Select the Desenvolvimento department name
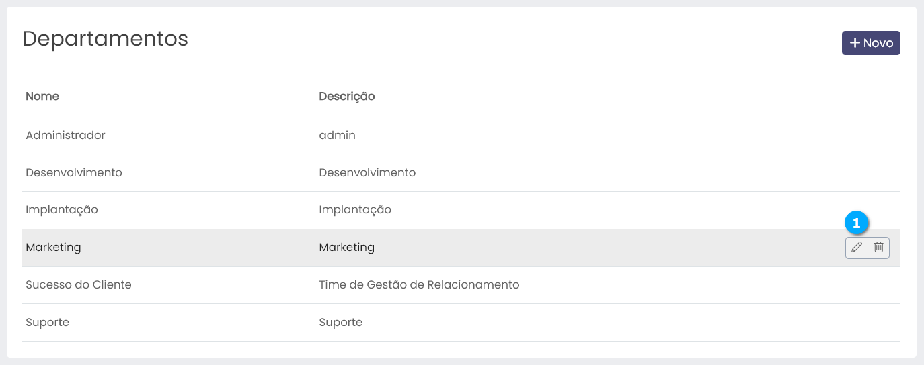The width and height of the screenshot is (924, 365). tap(74, 172)
